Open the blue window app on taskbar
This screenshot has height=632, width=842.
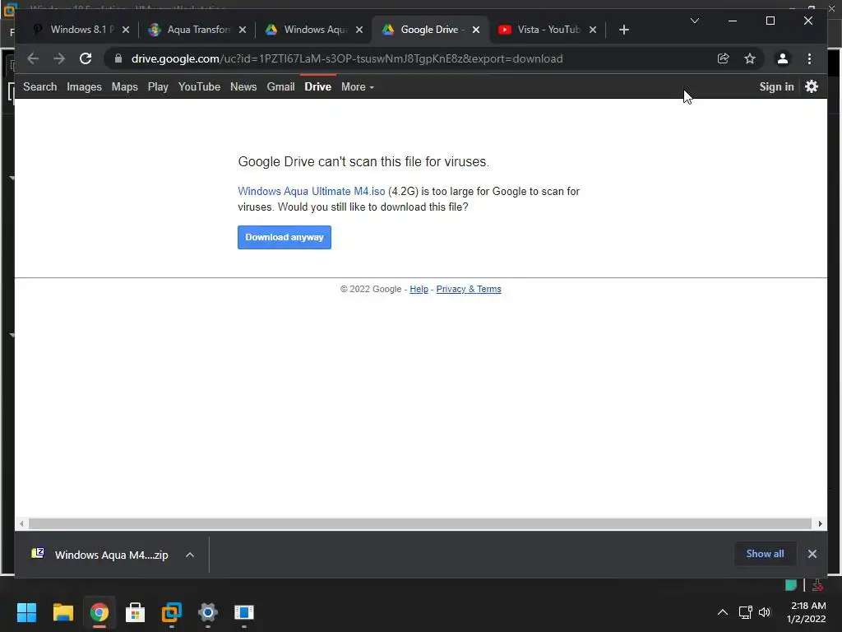click(243, 612)
